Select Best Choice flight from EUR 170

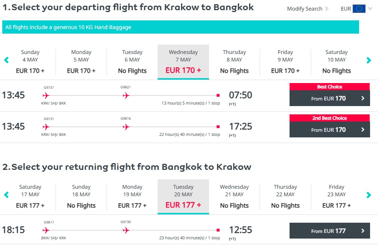[330, 99]
